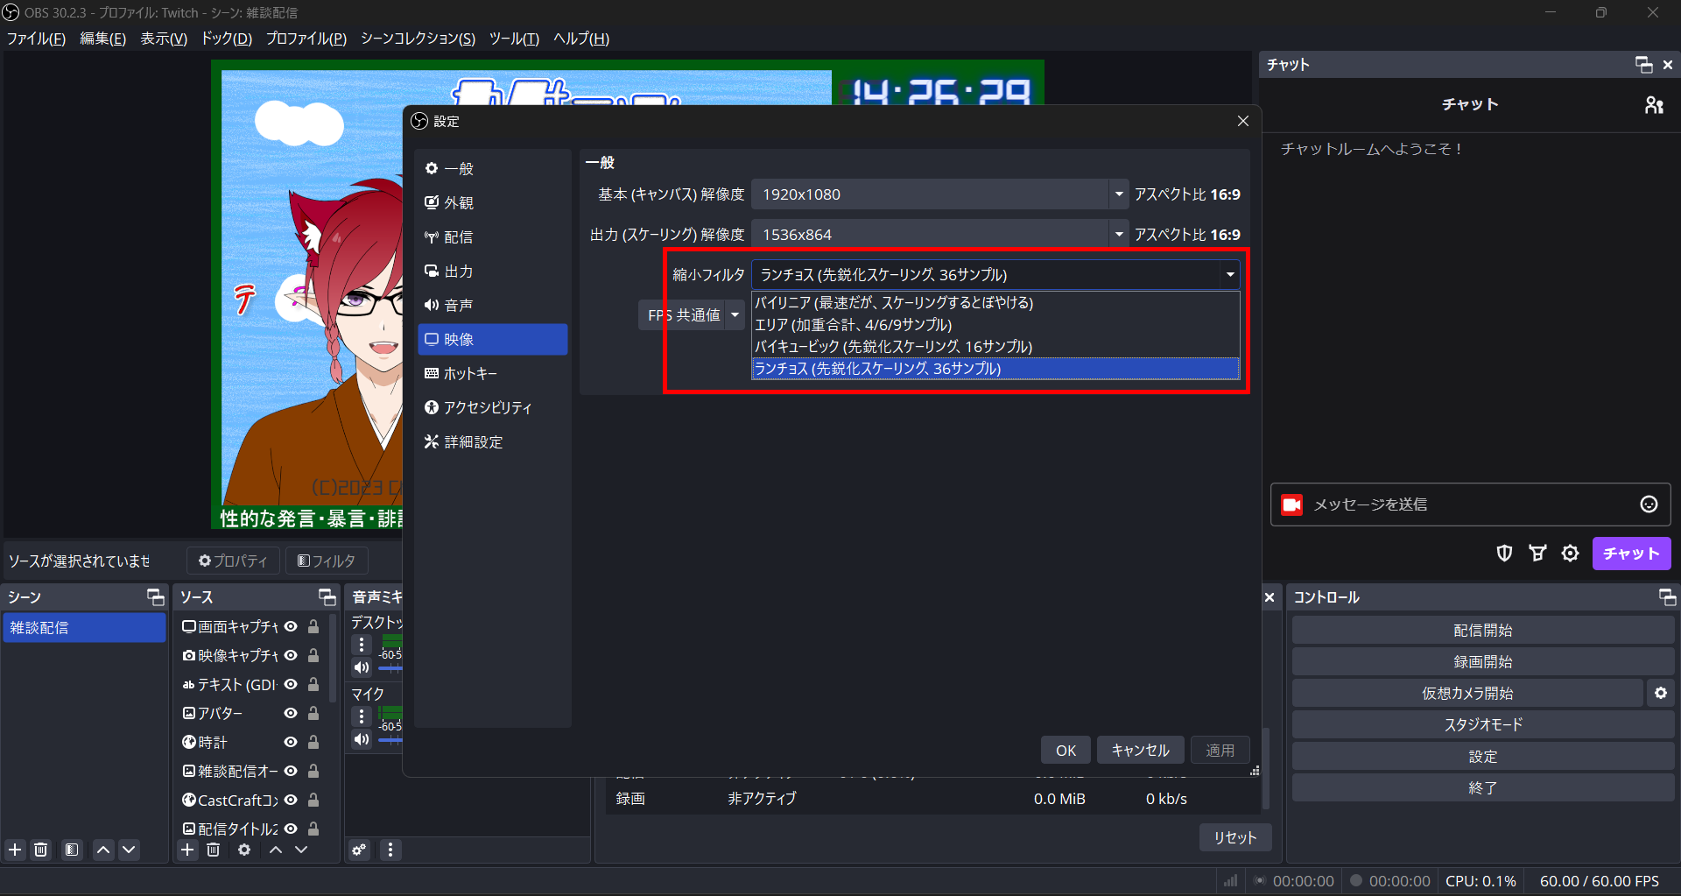Image resolution: width=1681 pixels, height=896 pixels.
Task: Open the ファイル menu
Action: point(36,39)
